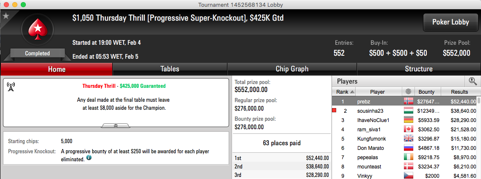Open the Chip Graph tab

point(292,69)
